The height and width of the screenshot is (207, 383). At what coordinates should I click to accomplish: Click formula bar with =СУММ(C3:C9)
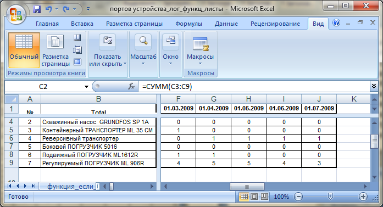254,86
